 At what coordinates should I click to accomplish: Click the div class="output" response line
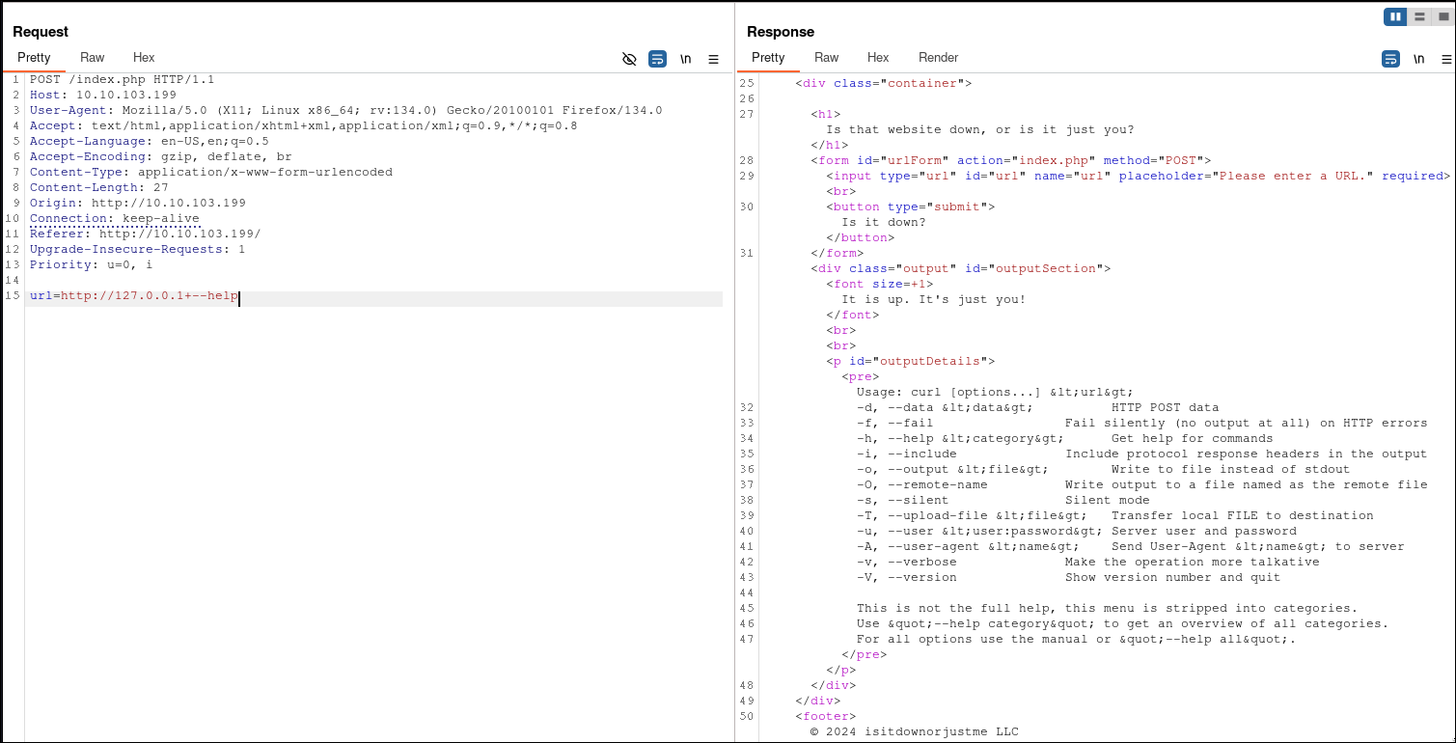pyautogui.click(x=961, y=268)
